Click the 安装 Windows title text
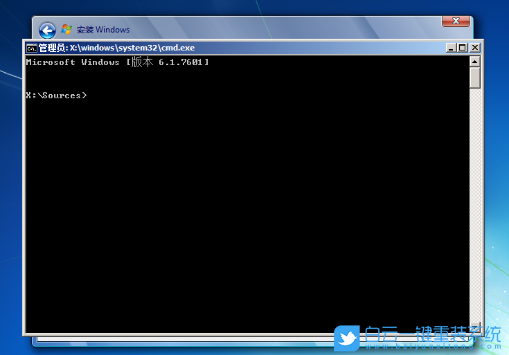509x355 pixels. click(103, 30)
